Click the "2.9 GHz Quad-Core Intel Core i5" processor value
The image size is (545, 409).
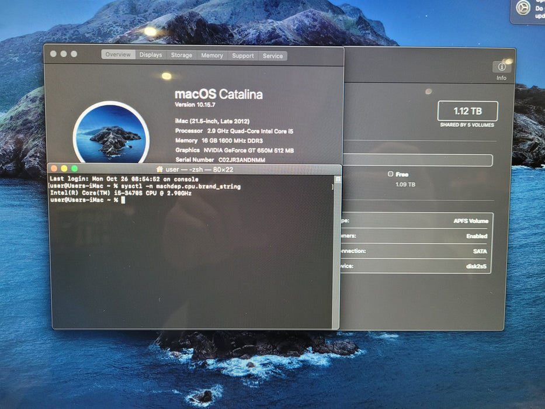coord(250,131)
